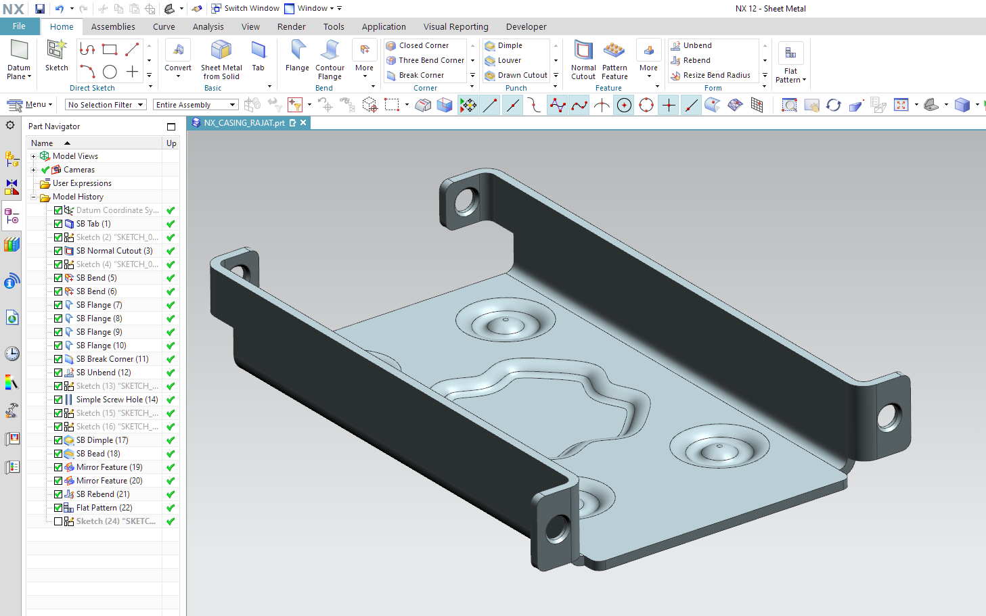986x616 pixels.
Task: Enable the Sketch (24) checkbox
Action: pyautogui.click(x=58, y=521)
